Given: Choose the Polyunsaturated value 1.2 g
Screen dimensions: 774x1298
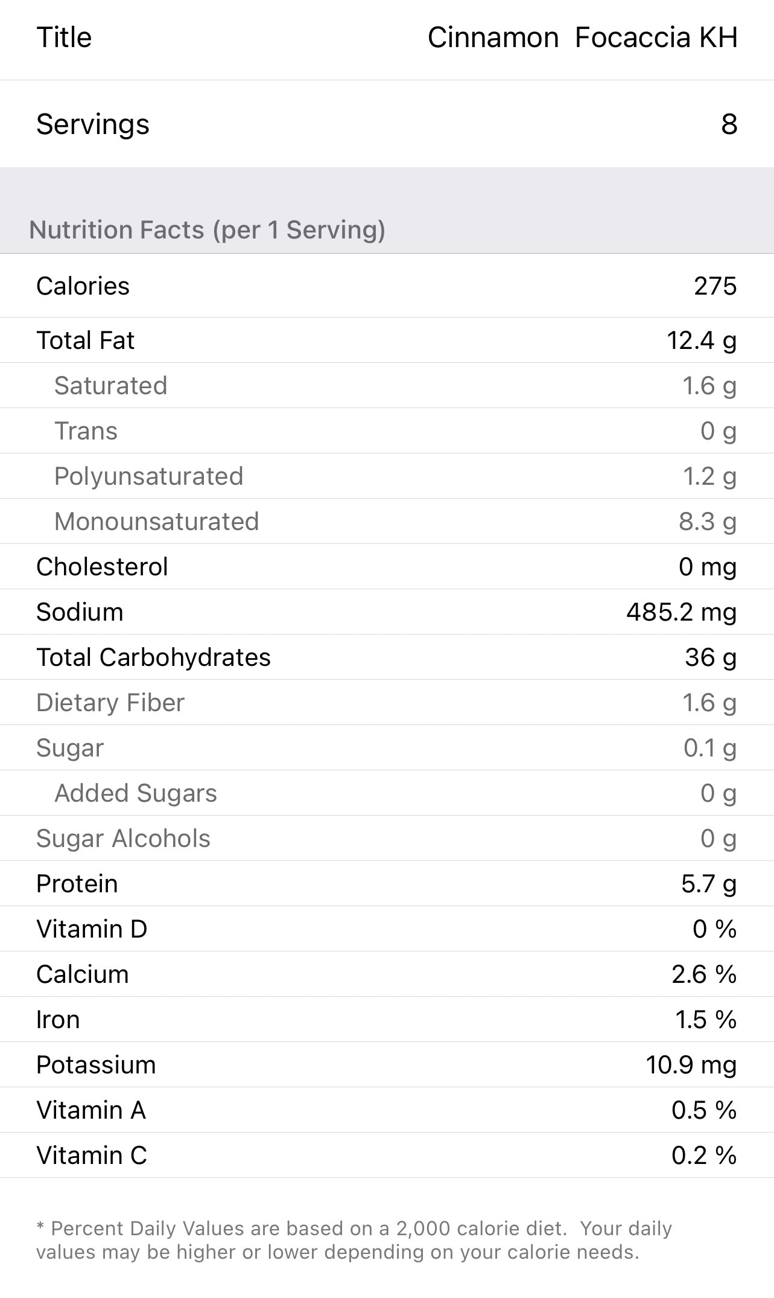Looking at the screenshot, I should (709, 476).
